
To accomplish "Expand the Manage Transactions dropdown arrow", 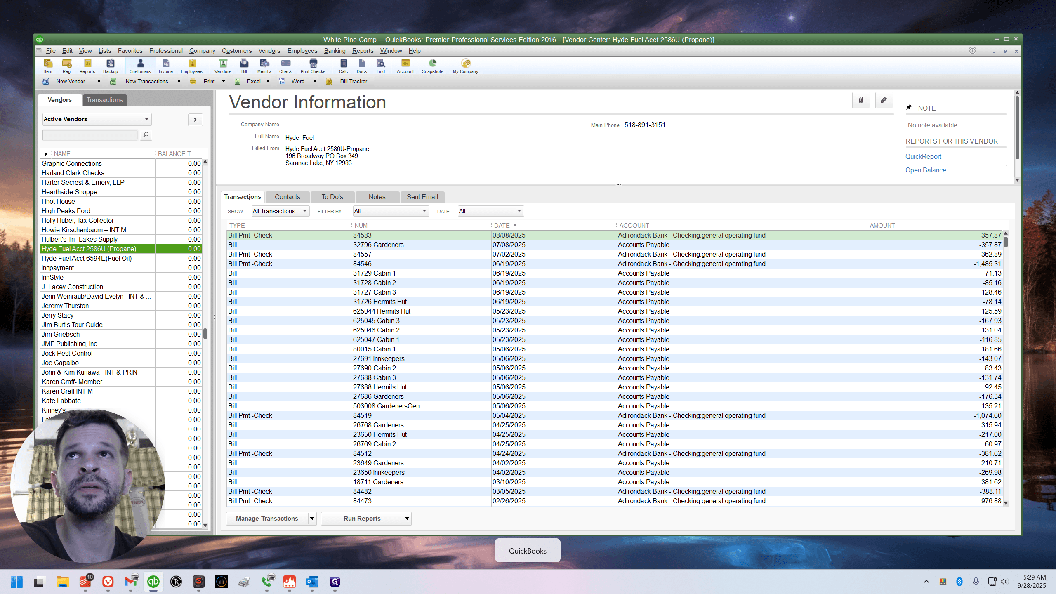I will pyautogui.click(x=312, y=519).
